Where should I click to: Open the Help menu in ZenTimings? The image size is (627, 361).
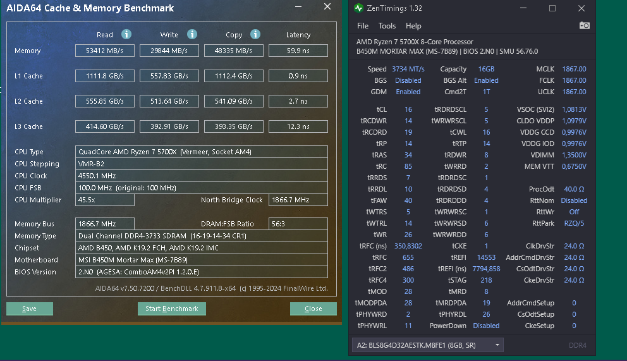click(x=413, y=25)
